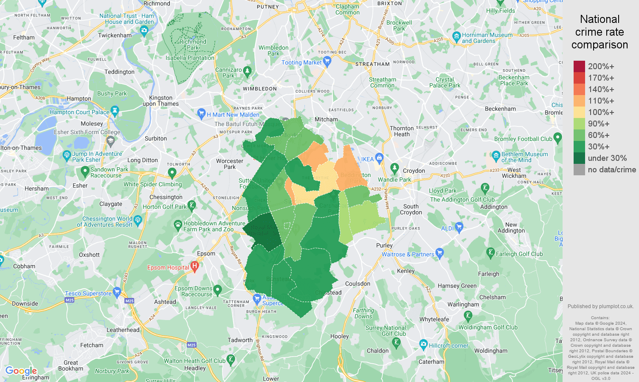Click the dark green area around Epsom
Image resolution: width=639 pixels, height=382 pixels.
(263, 229)
